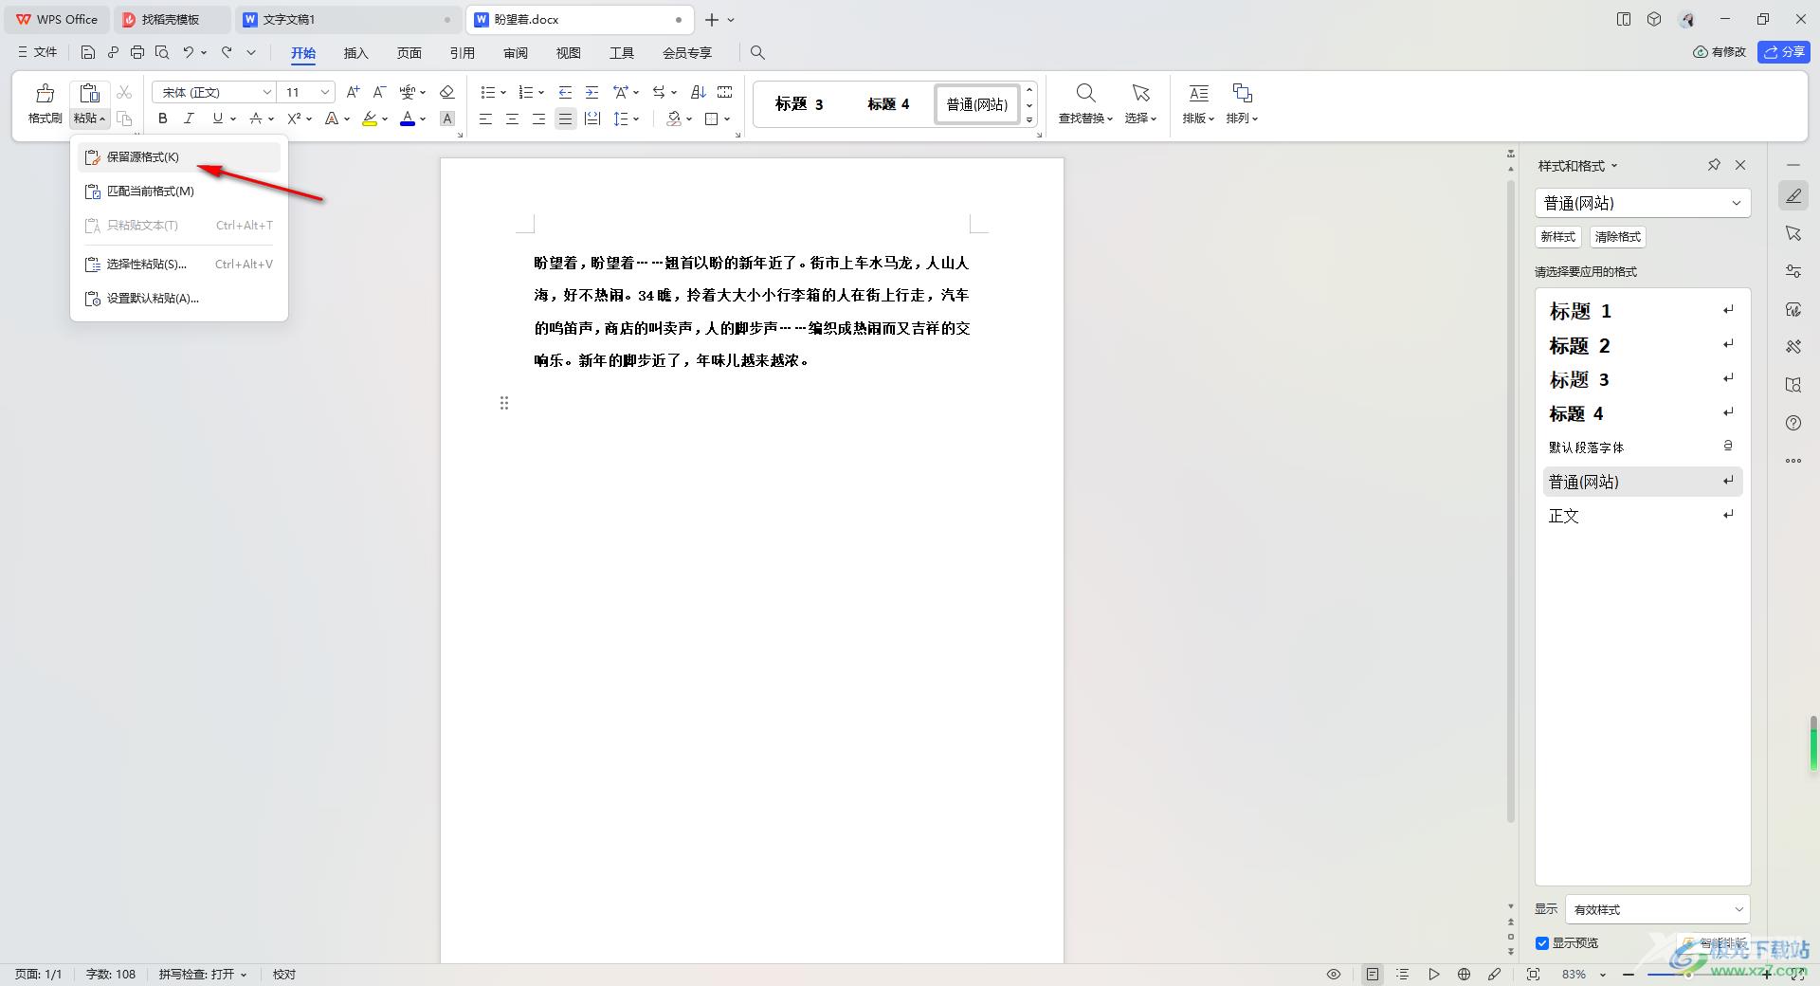
Task: Click the text highlight color marker
Action: coord(370,119)
